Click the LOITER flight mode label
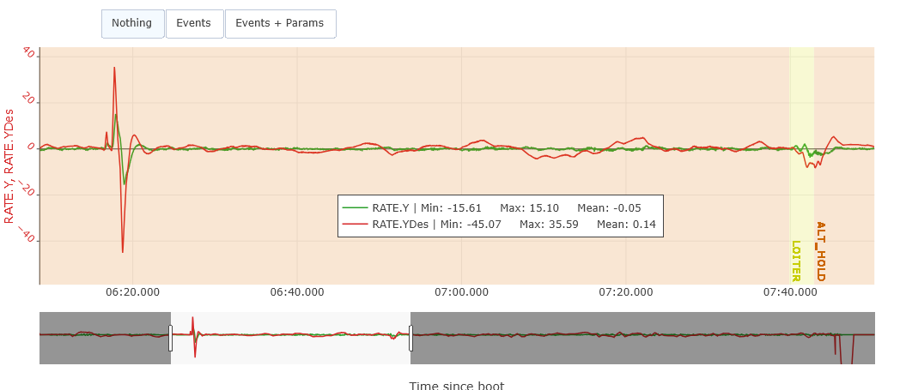The width and height of the screenshot is (900, 390). (x=795, y=261)
